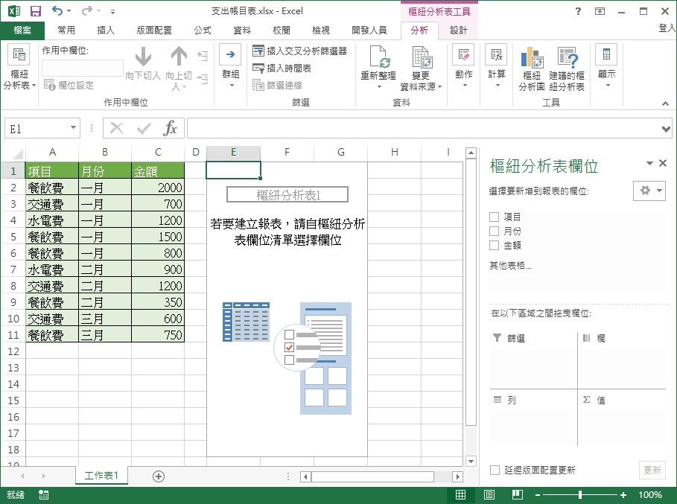Adjust the zoom slider in the status bar
Screen dimensions: 677x504
click(x=582, y=494)
